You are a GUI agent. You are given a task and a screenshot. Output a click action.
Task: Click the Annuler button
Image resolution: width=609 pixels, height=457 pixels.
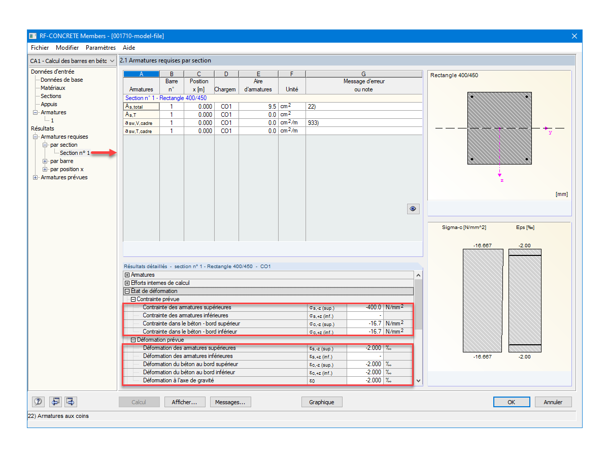tap(553, 402)
